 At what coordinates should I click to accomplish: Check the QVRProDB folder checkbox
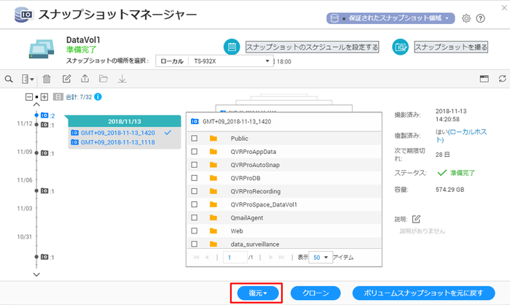(195, 178)
